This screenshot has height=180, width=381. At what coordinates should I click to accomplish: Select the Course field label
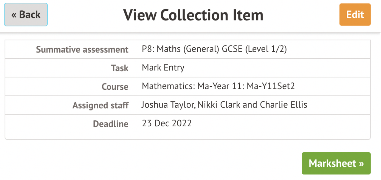(x=115, y=87)
